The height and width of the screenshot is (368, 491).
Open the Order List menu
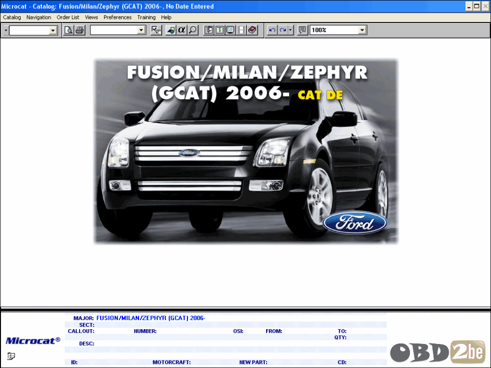click(x=68, y=17)
